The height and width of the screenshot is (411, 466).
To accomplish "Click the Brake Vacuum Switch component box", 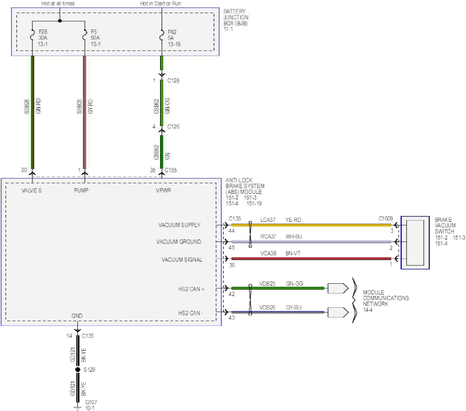I will click(x=415, y=243).
